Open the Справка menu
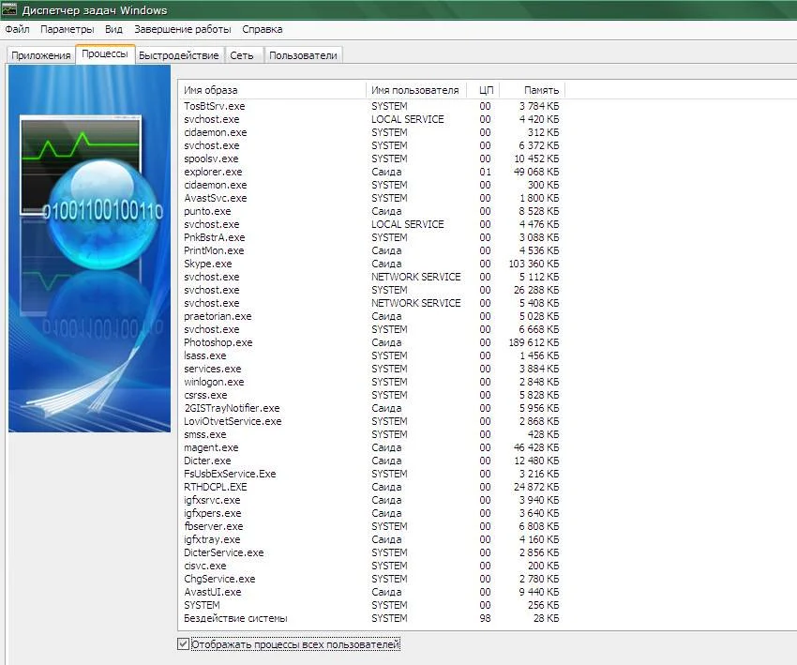The image size is (797, 665). [262, 29]
